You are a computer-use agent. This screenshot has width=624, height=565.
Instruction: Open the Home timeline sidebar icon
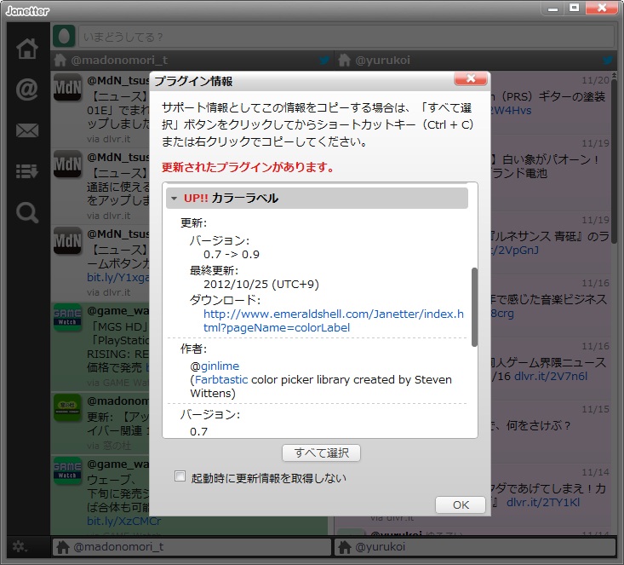(x=27, y=49)
